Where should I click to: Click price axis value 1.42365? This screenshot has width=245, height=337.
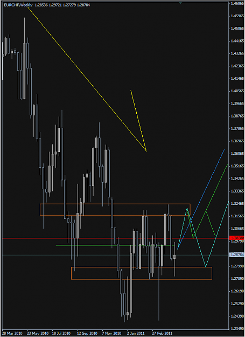(x=237, y=66)
